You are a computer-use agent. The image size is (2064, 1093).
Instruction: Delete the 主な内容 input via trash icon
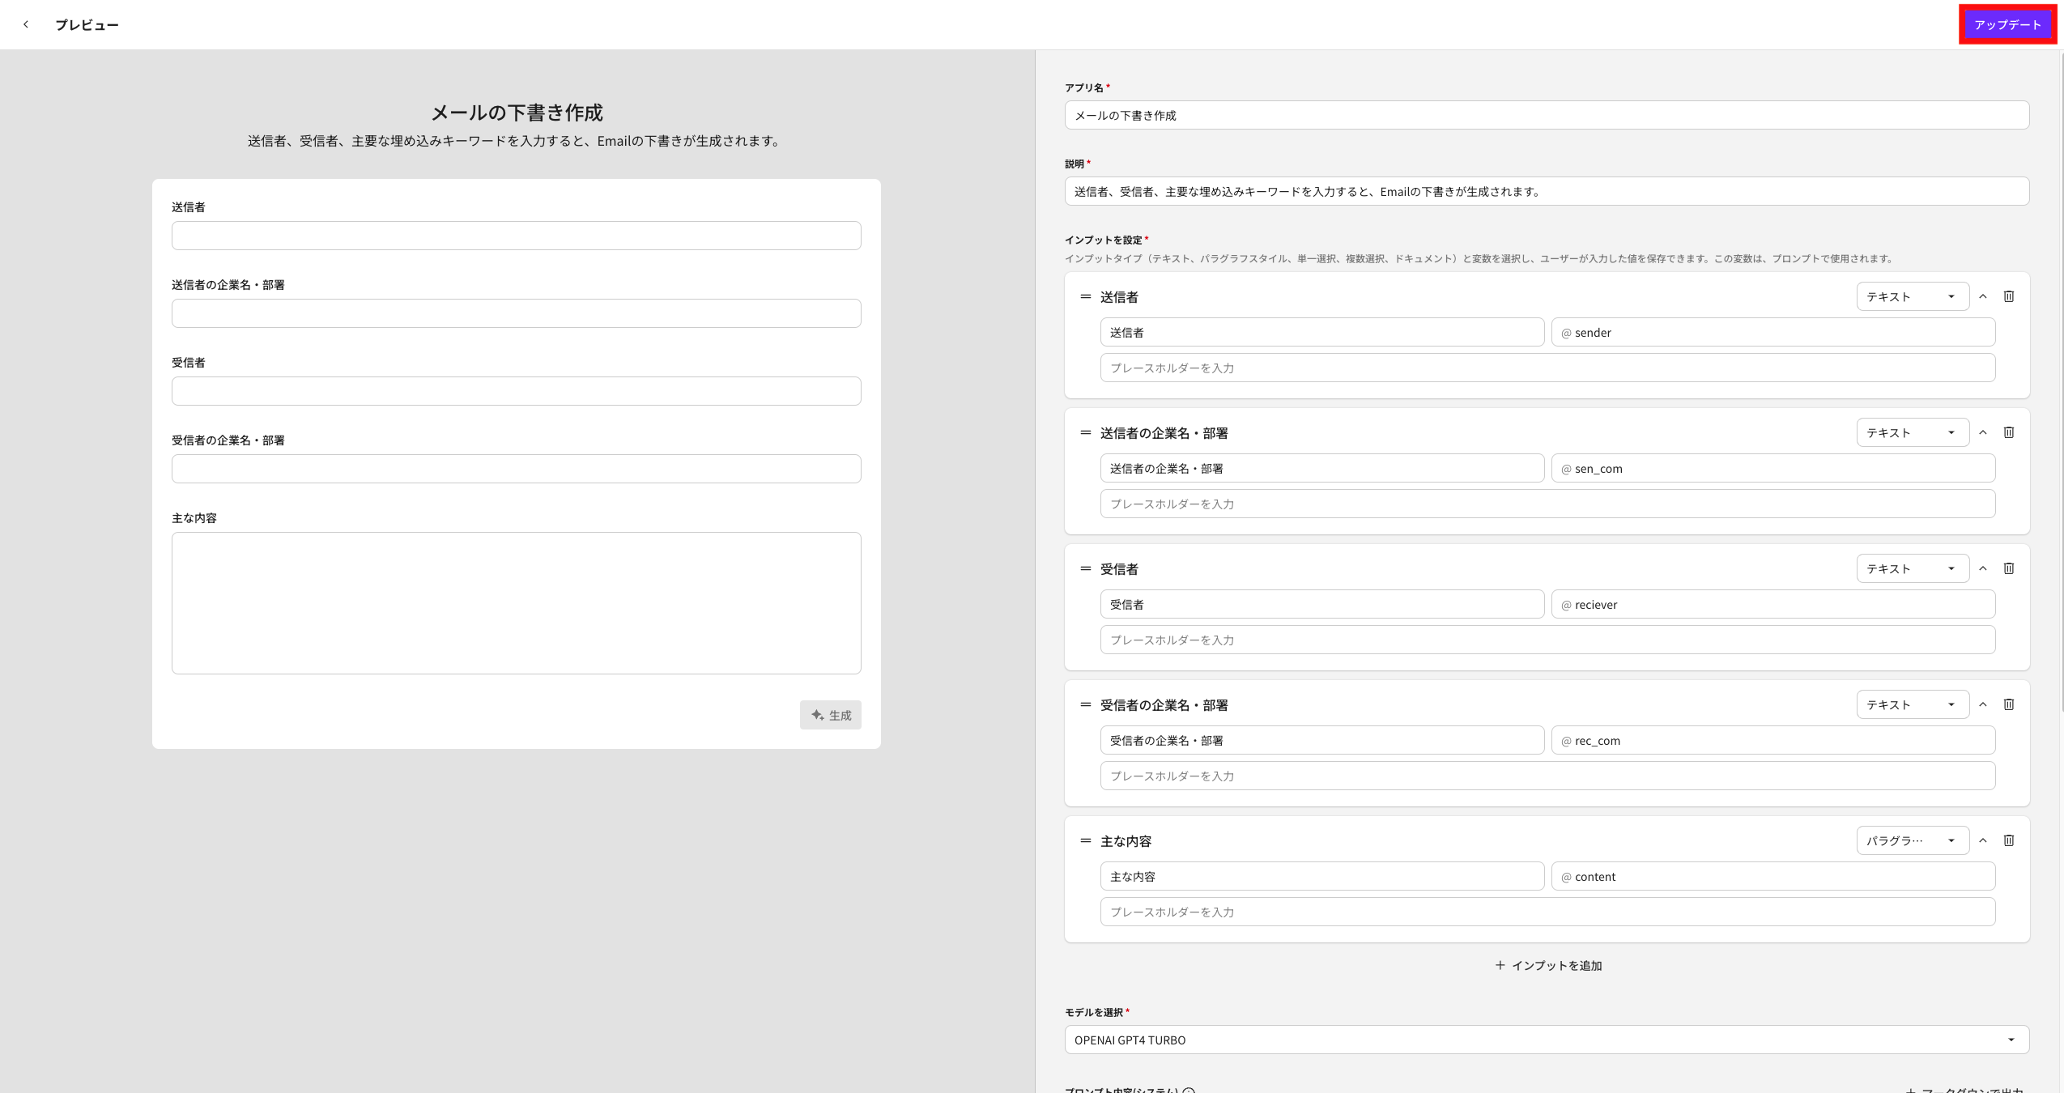pyautogui.click(x=2008, y=840)
